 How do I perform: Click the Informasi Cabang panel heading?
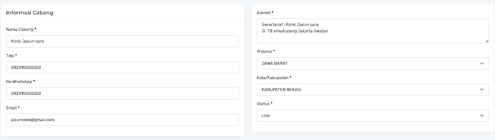[30, 13]
